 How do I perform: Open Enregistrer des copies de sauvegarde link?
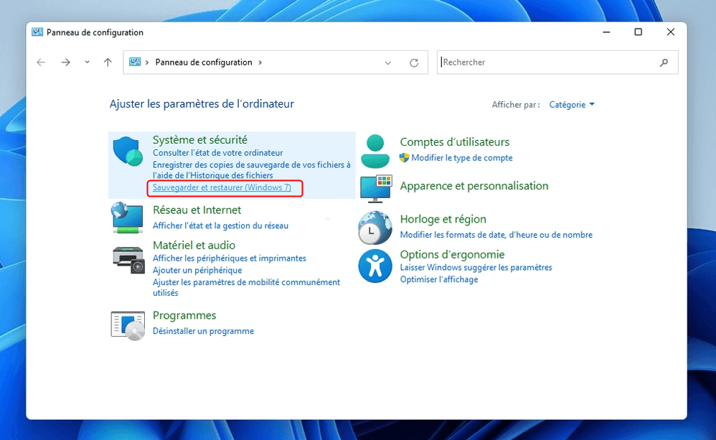(x=252, y=170)
